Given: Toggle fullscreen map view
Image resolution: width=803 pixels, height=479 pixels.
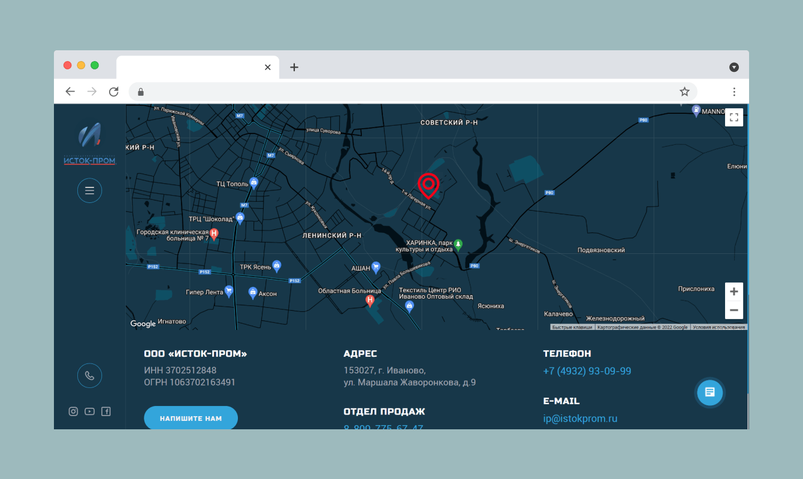Looking at the screenshot, I should 733,117.
